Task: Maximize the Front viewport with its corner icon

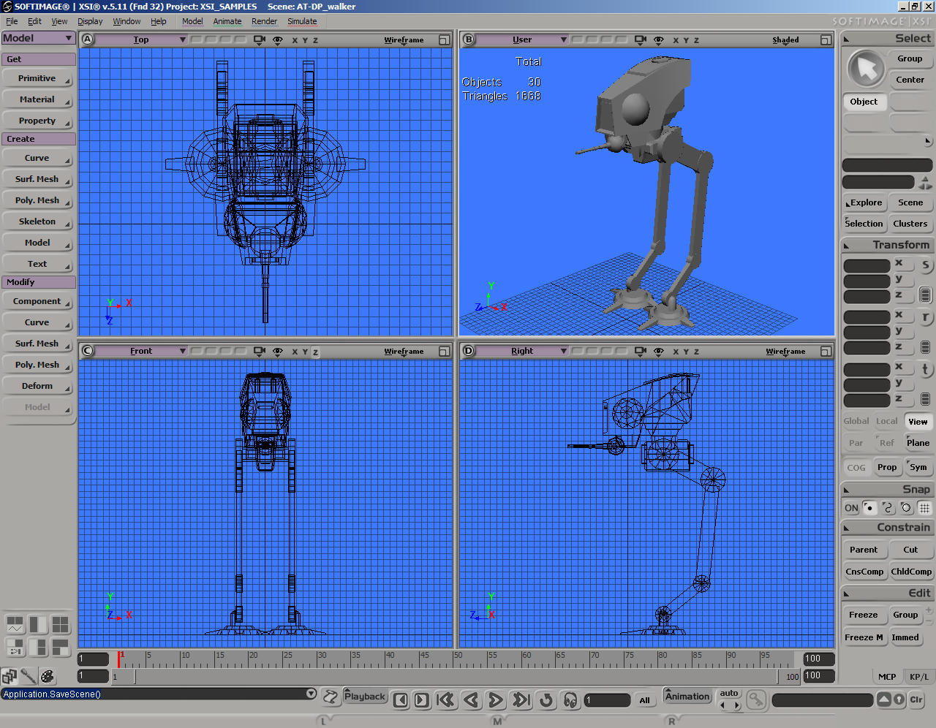Action: click(444, 352)
